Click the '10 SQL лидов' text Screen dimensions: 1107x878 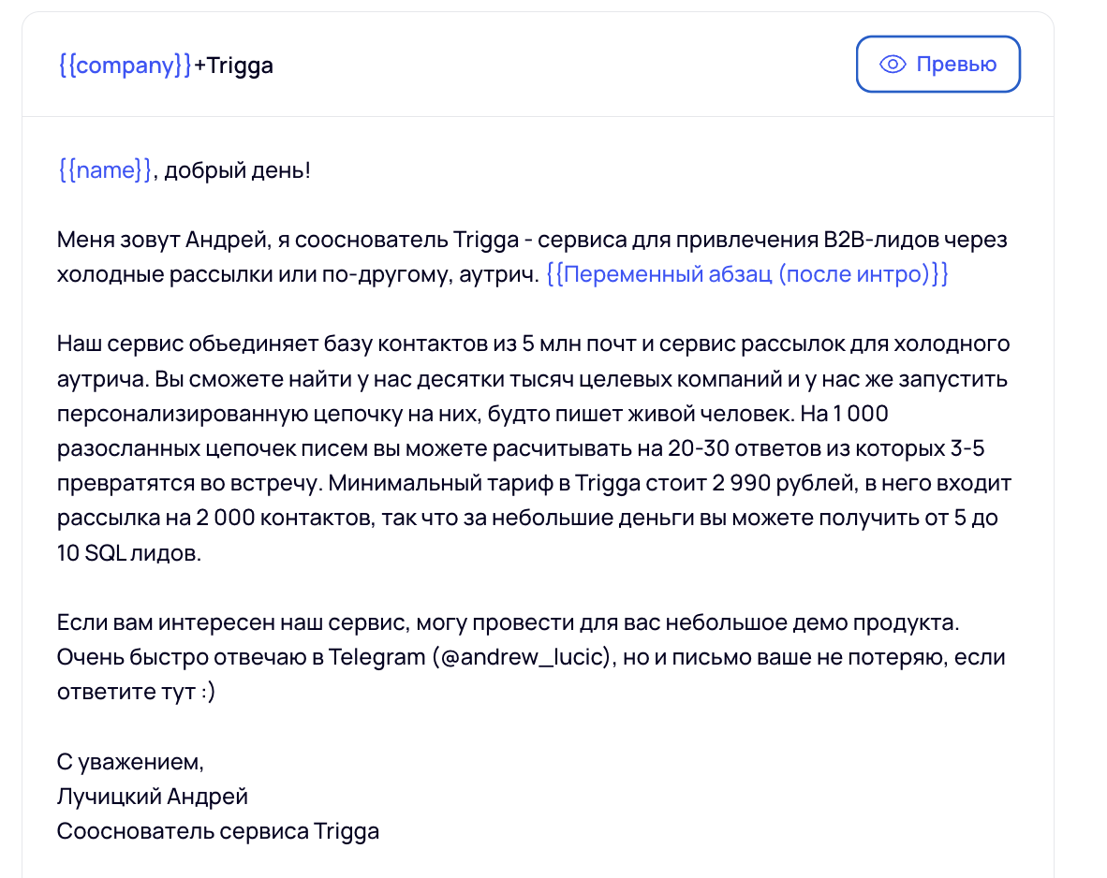(x=128, y=553)
